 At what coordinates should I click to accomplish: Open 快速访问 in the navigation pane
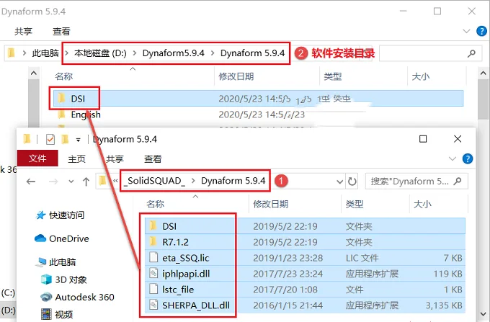61,215
